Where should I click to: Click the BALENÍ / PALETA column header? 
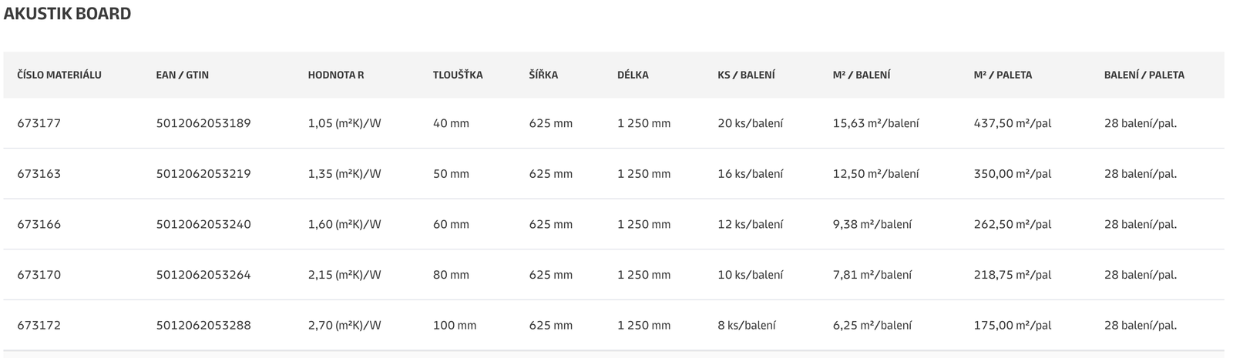tap(1144, 75)
